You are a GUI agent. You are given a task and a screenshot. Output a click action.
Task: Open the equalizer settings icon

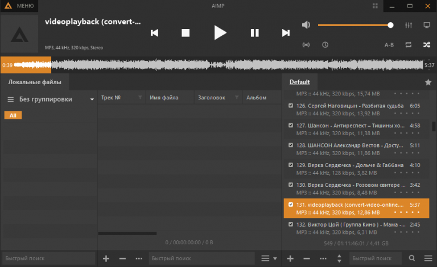coord(408,25)
